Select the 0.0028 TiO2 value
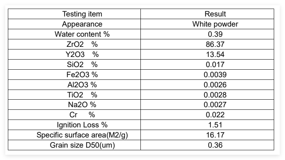The height and width of the screenshot is (160, 285). (x=215, y=95)
